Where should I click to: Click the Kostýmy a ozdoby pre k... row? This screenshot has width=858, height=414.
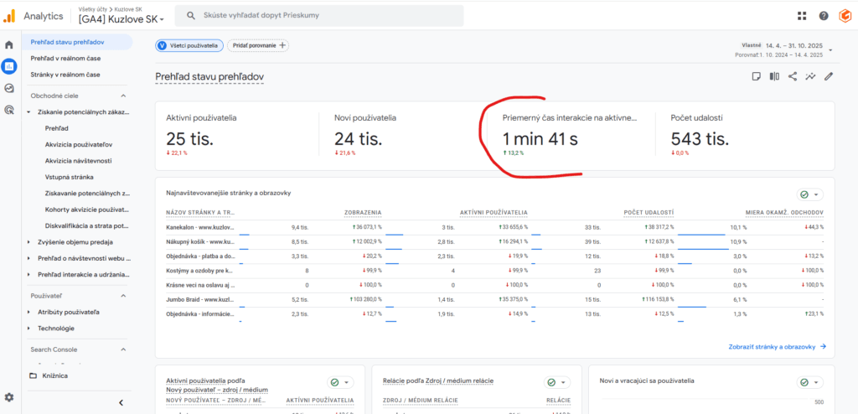click(494, 271)
